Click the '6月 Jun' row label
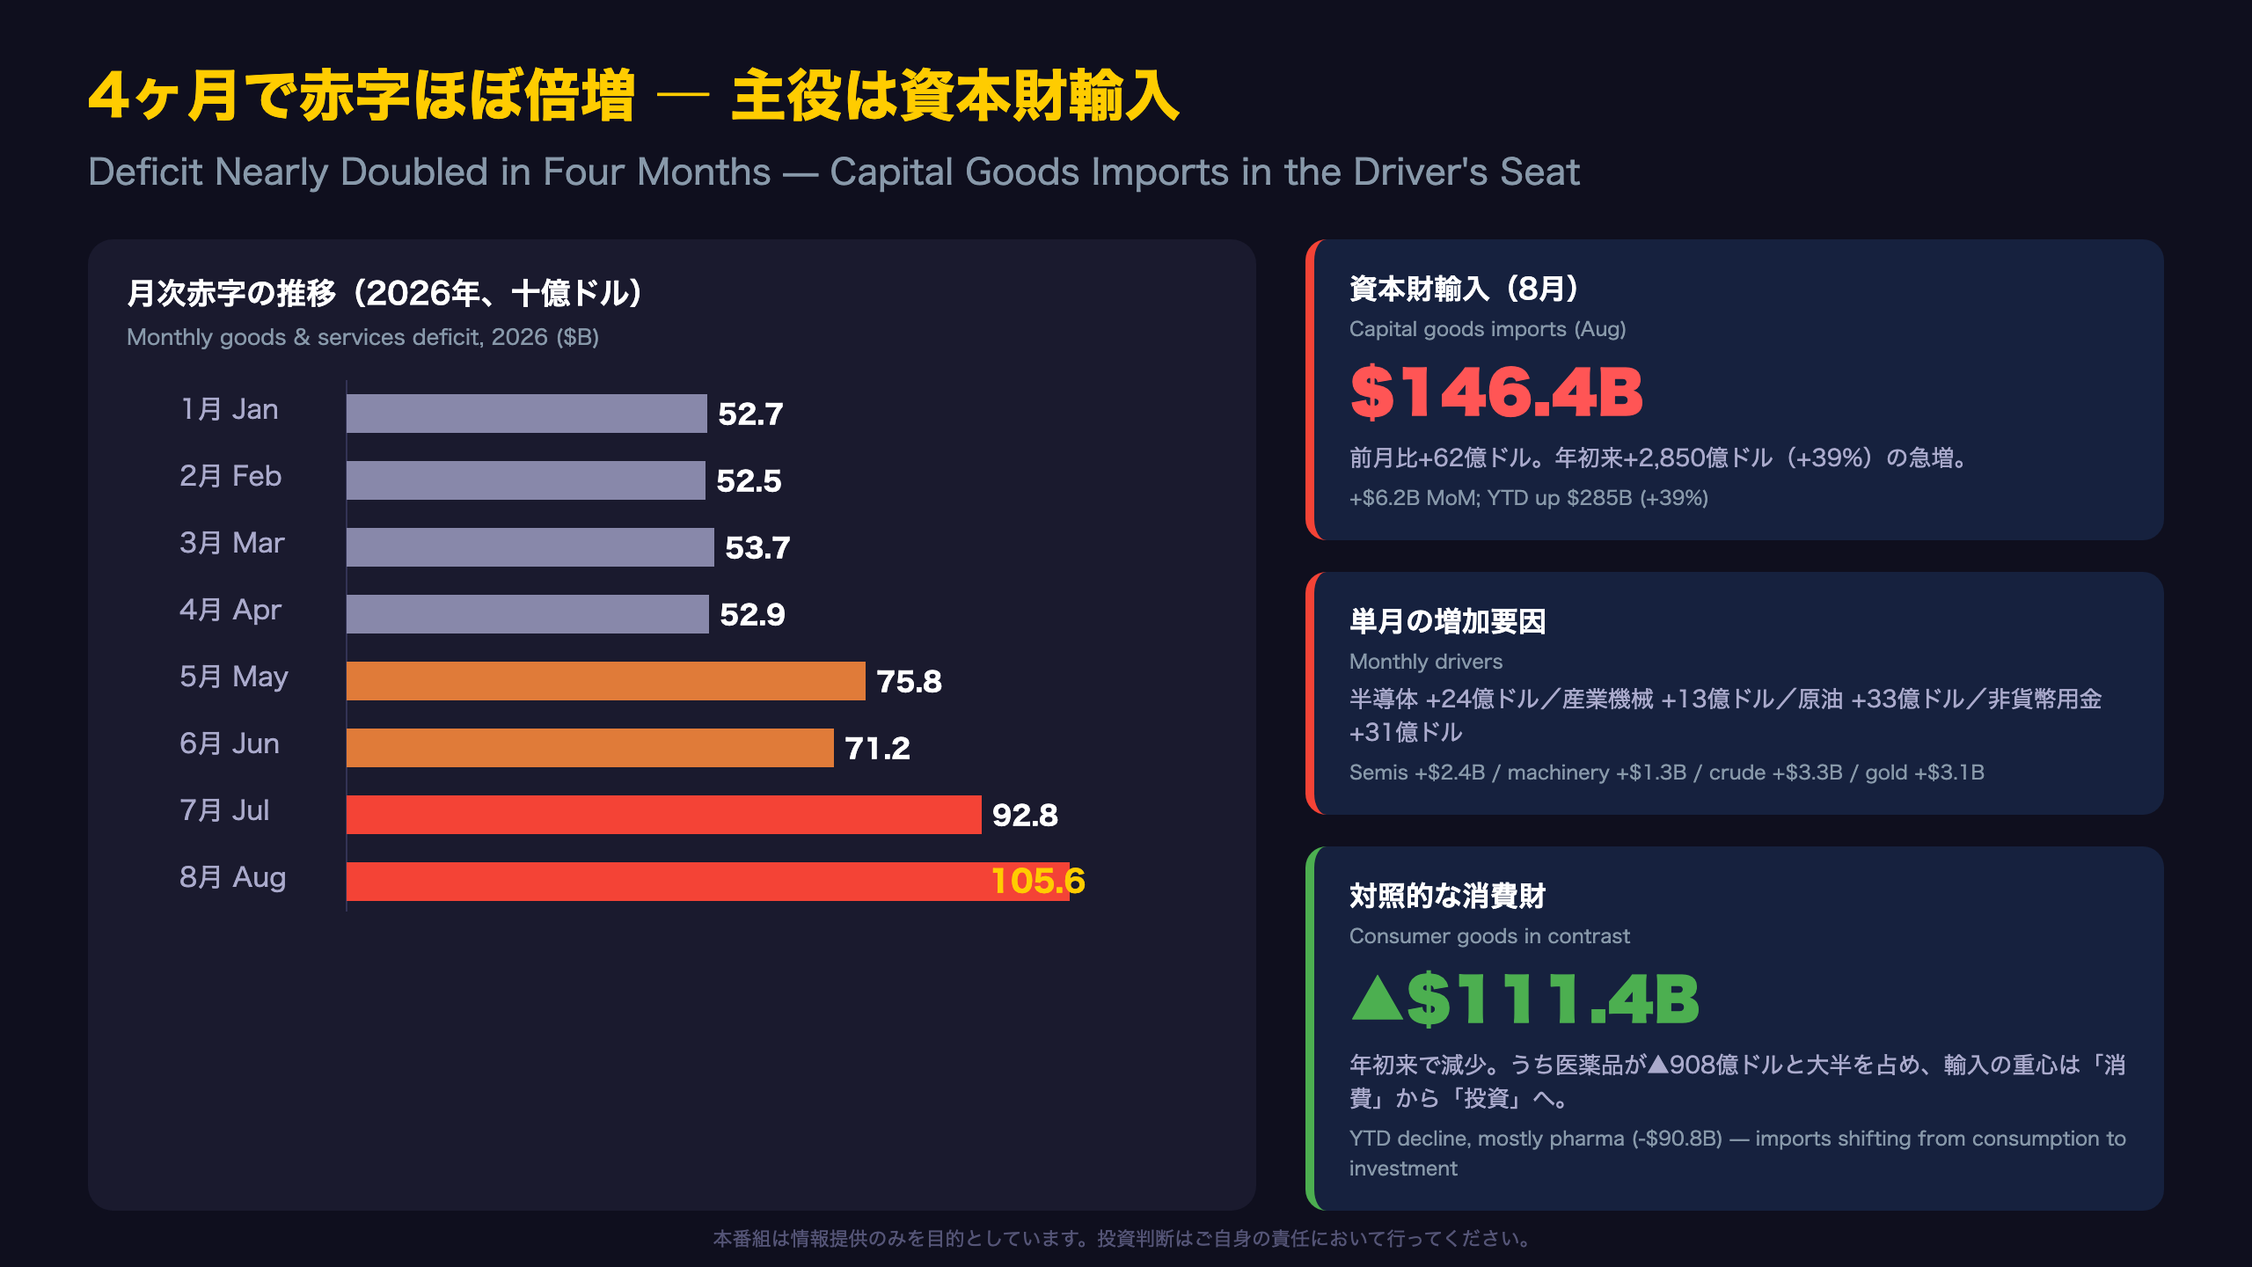Image resolution: width=2252 pixels, height=1267 pixels. tap(230, 743)
